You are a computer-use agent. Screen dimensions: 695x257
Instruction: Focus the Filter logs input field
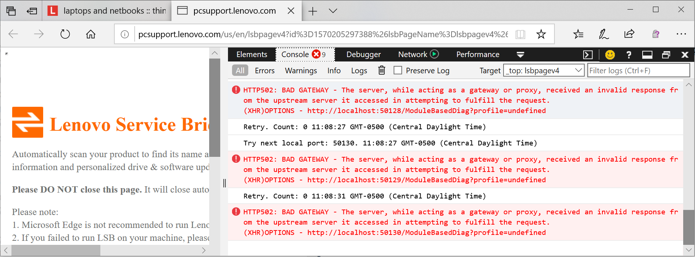(638, 70)
